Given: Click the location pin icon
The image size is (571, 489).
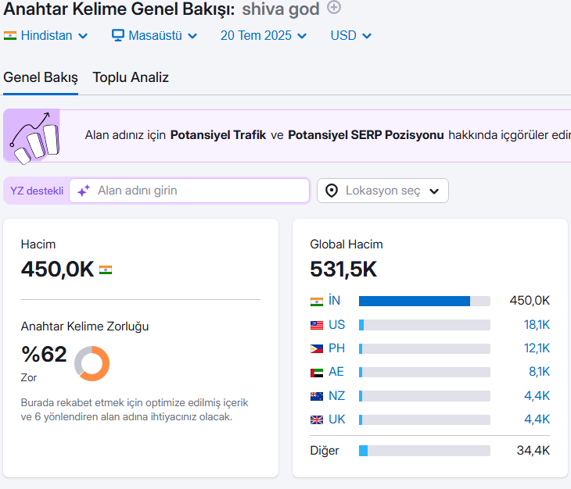Looking at the screenshot, I should coord(332,191).
